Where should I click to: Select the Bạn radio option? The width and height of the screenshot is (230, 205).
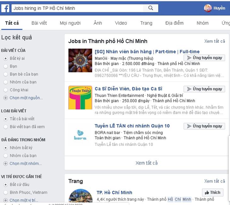[x=5, y=66]
